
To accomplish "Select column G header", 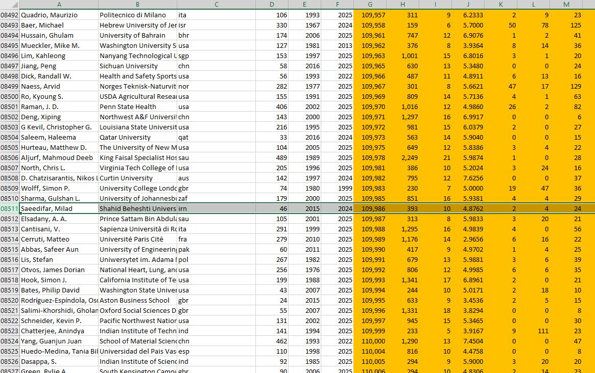I will [370, 5].
